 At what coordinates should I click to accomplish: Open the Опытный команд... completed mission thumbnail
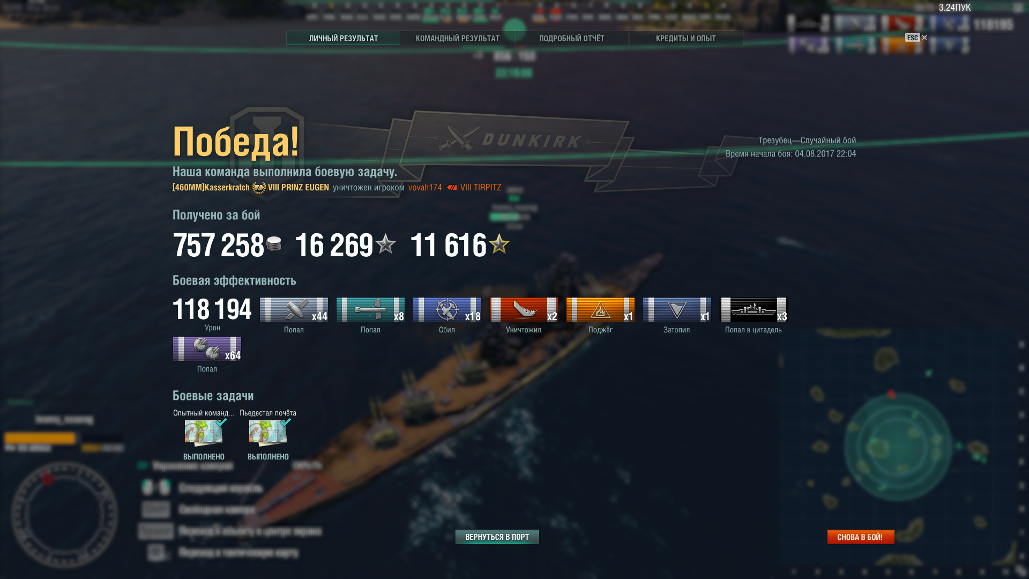click(x=204, y=433)
